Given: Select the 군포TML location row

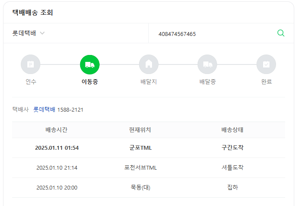Looking at the screenshot, I should 149,148.
